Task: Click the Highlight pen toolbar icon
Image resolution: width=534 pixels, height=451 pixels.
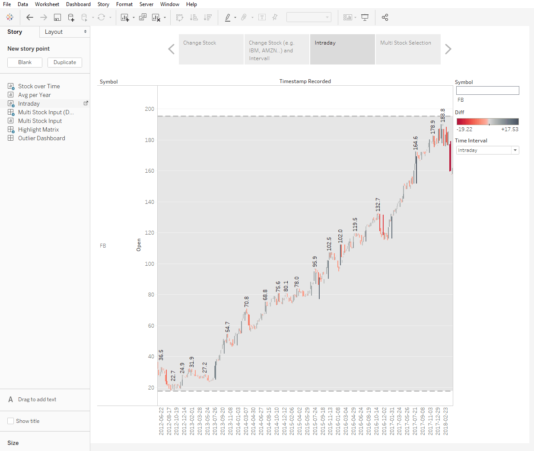Action: click(x=228, y=17)
